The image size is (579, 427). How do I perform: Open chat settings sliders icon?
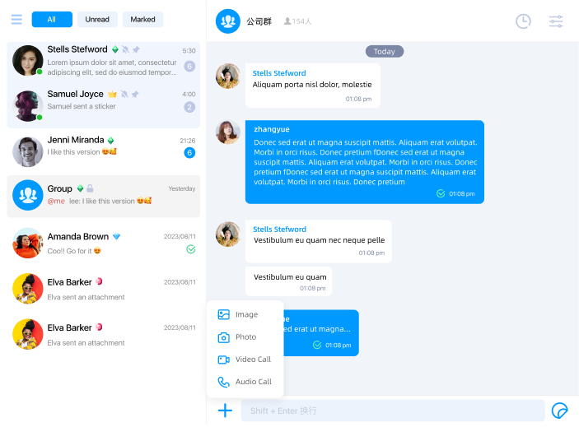click(556, 21)
